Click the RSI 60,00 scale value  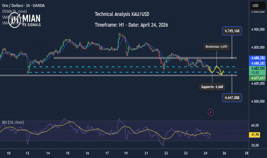255,125
